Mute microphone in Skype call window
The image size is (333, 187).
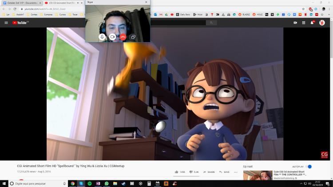click(102, 37)
